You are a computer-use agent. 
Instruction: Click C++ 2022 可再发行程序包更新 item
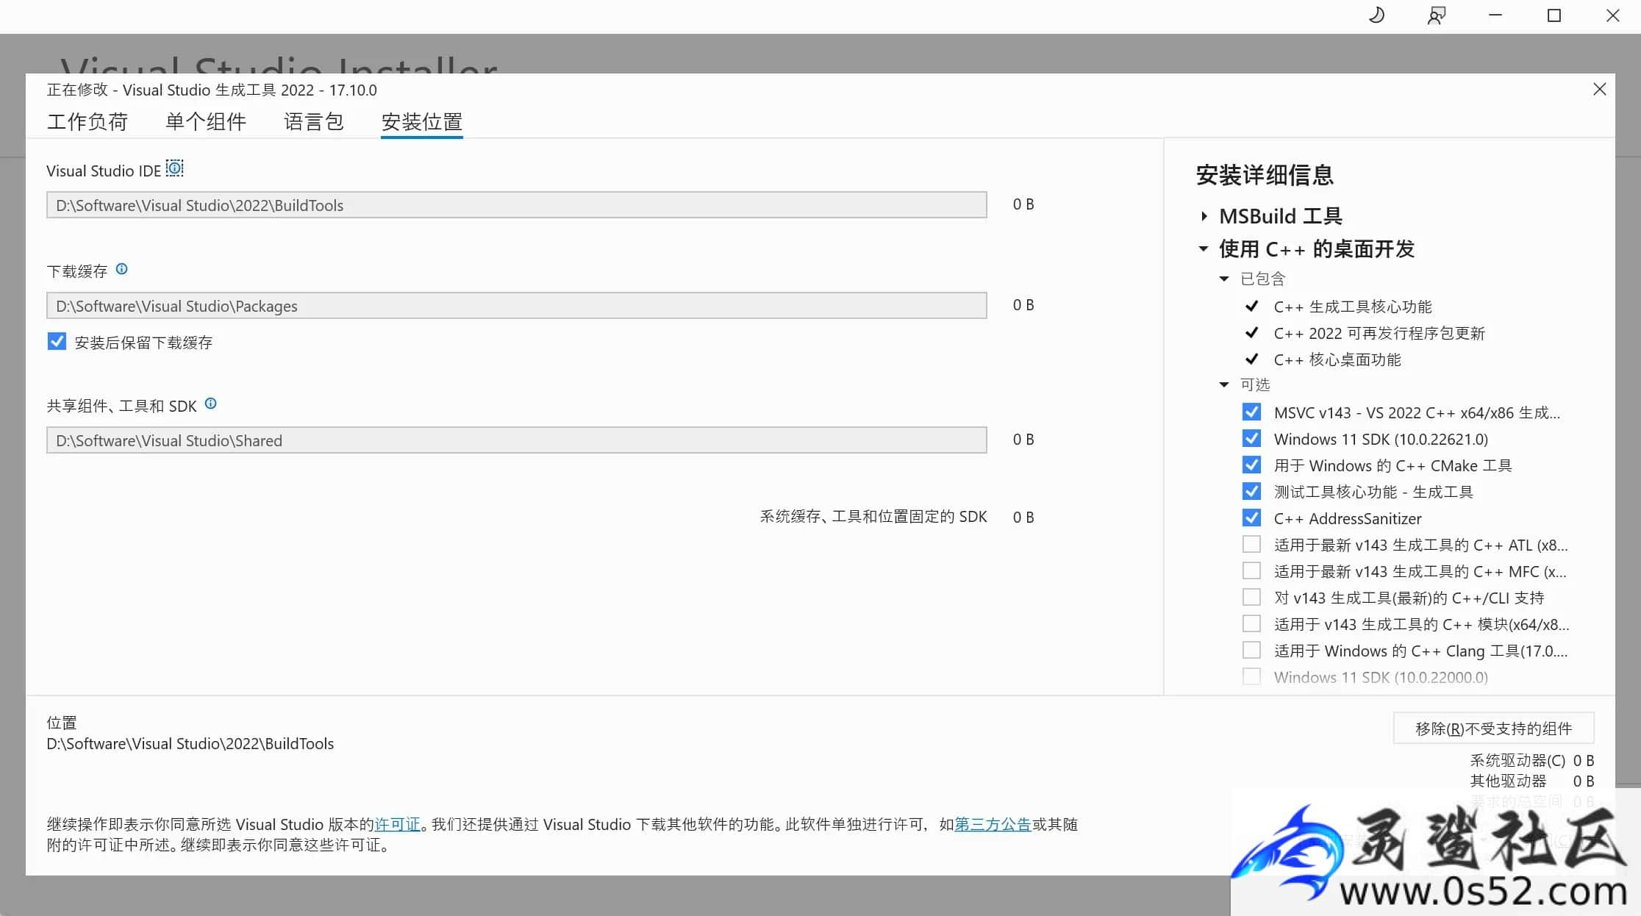[1379, 333]
